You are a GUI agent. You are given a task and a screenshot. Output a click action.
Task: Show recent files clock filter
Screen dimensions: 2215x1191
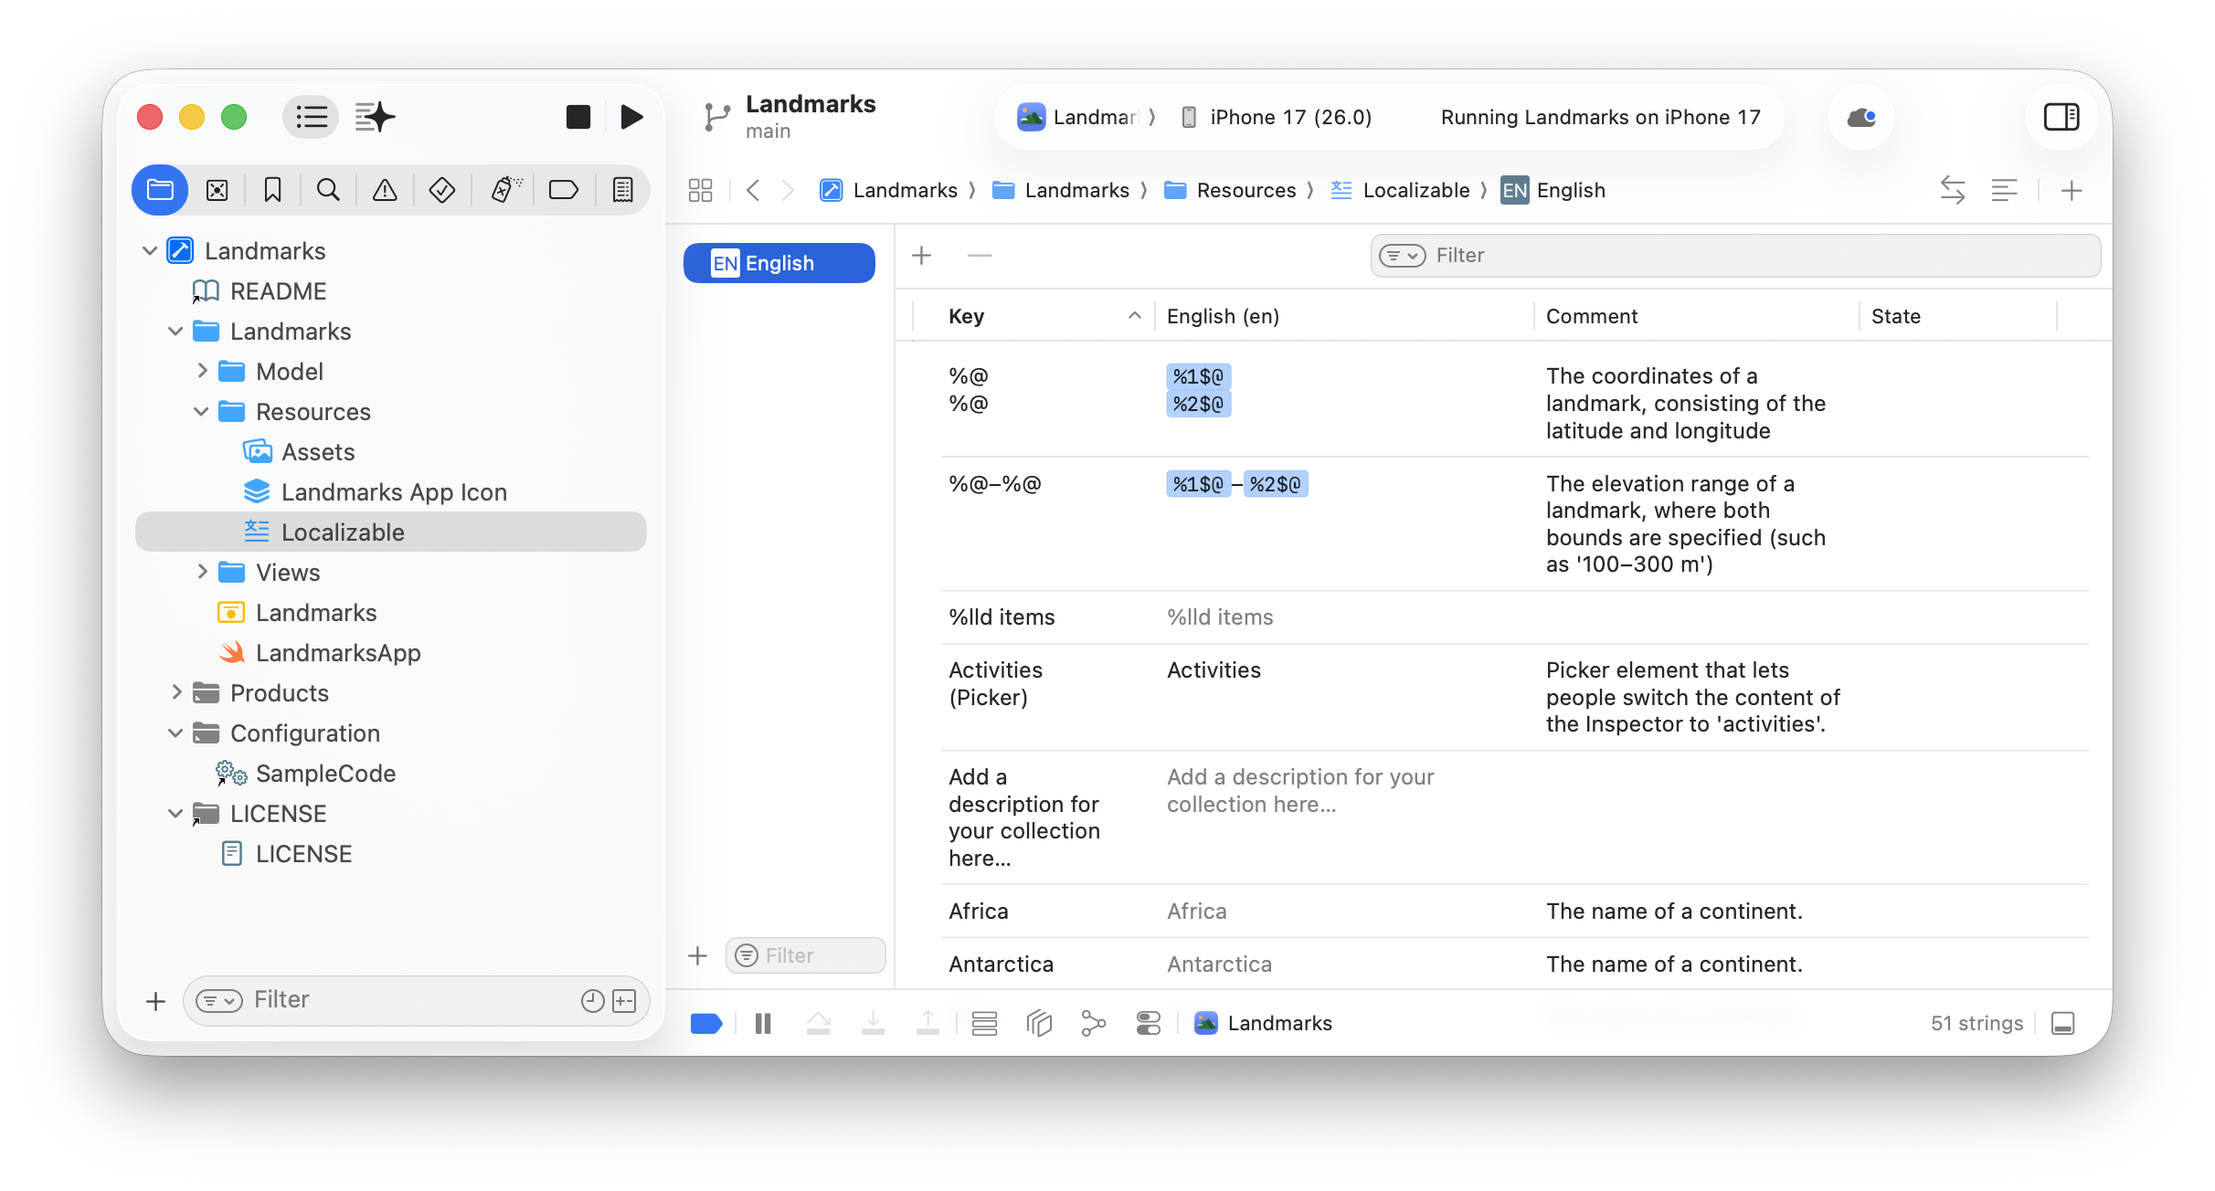pyautogui.click(x=593, y=1001)
